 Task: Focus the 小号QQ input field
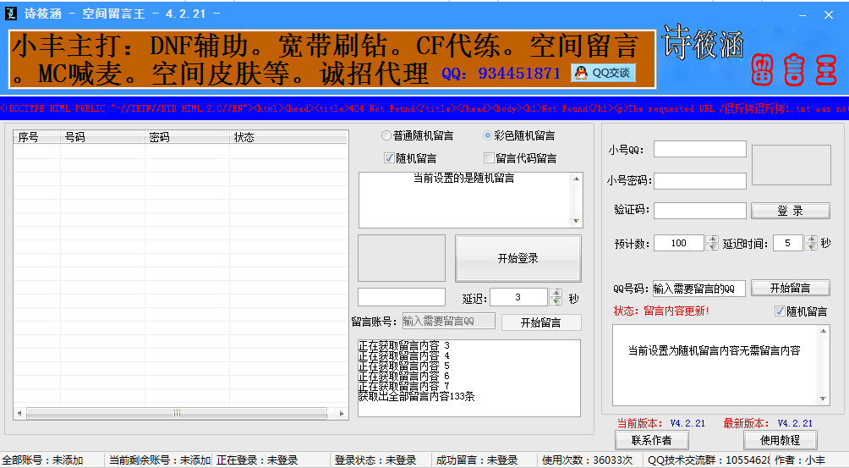699,149
